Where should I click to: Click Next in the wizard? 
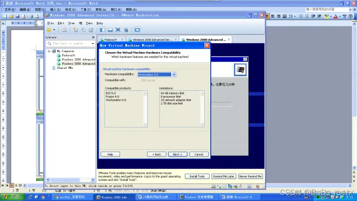(x=178, y=154)
